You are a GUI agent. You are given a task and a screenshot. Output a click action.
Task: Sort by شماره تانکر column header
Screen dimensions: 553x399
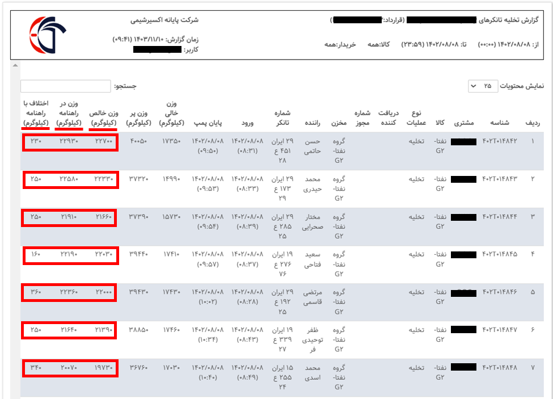coord(282,117)
